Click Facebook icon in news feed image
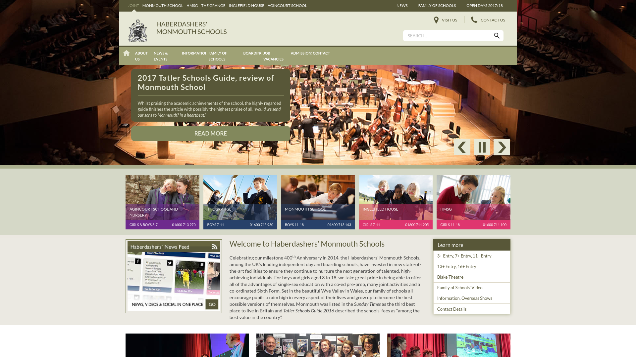This screenshot has height=357, width=636. [138, 261]
